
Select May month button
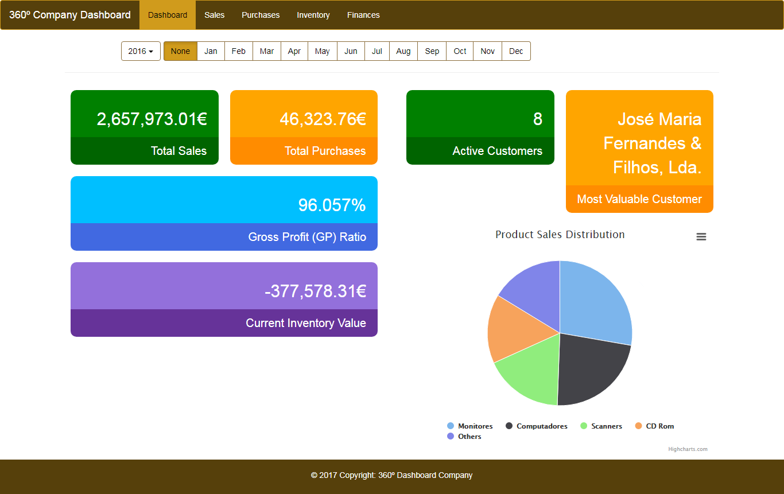(x=323, y=51)
